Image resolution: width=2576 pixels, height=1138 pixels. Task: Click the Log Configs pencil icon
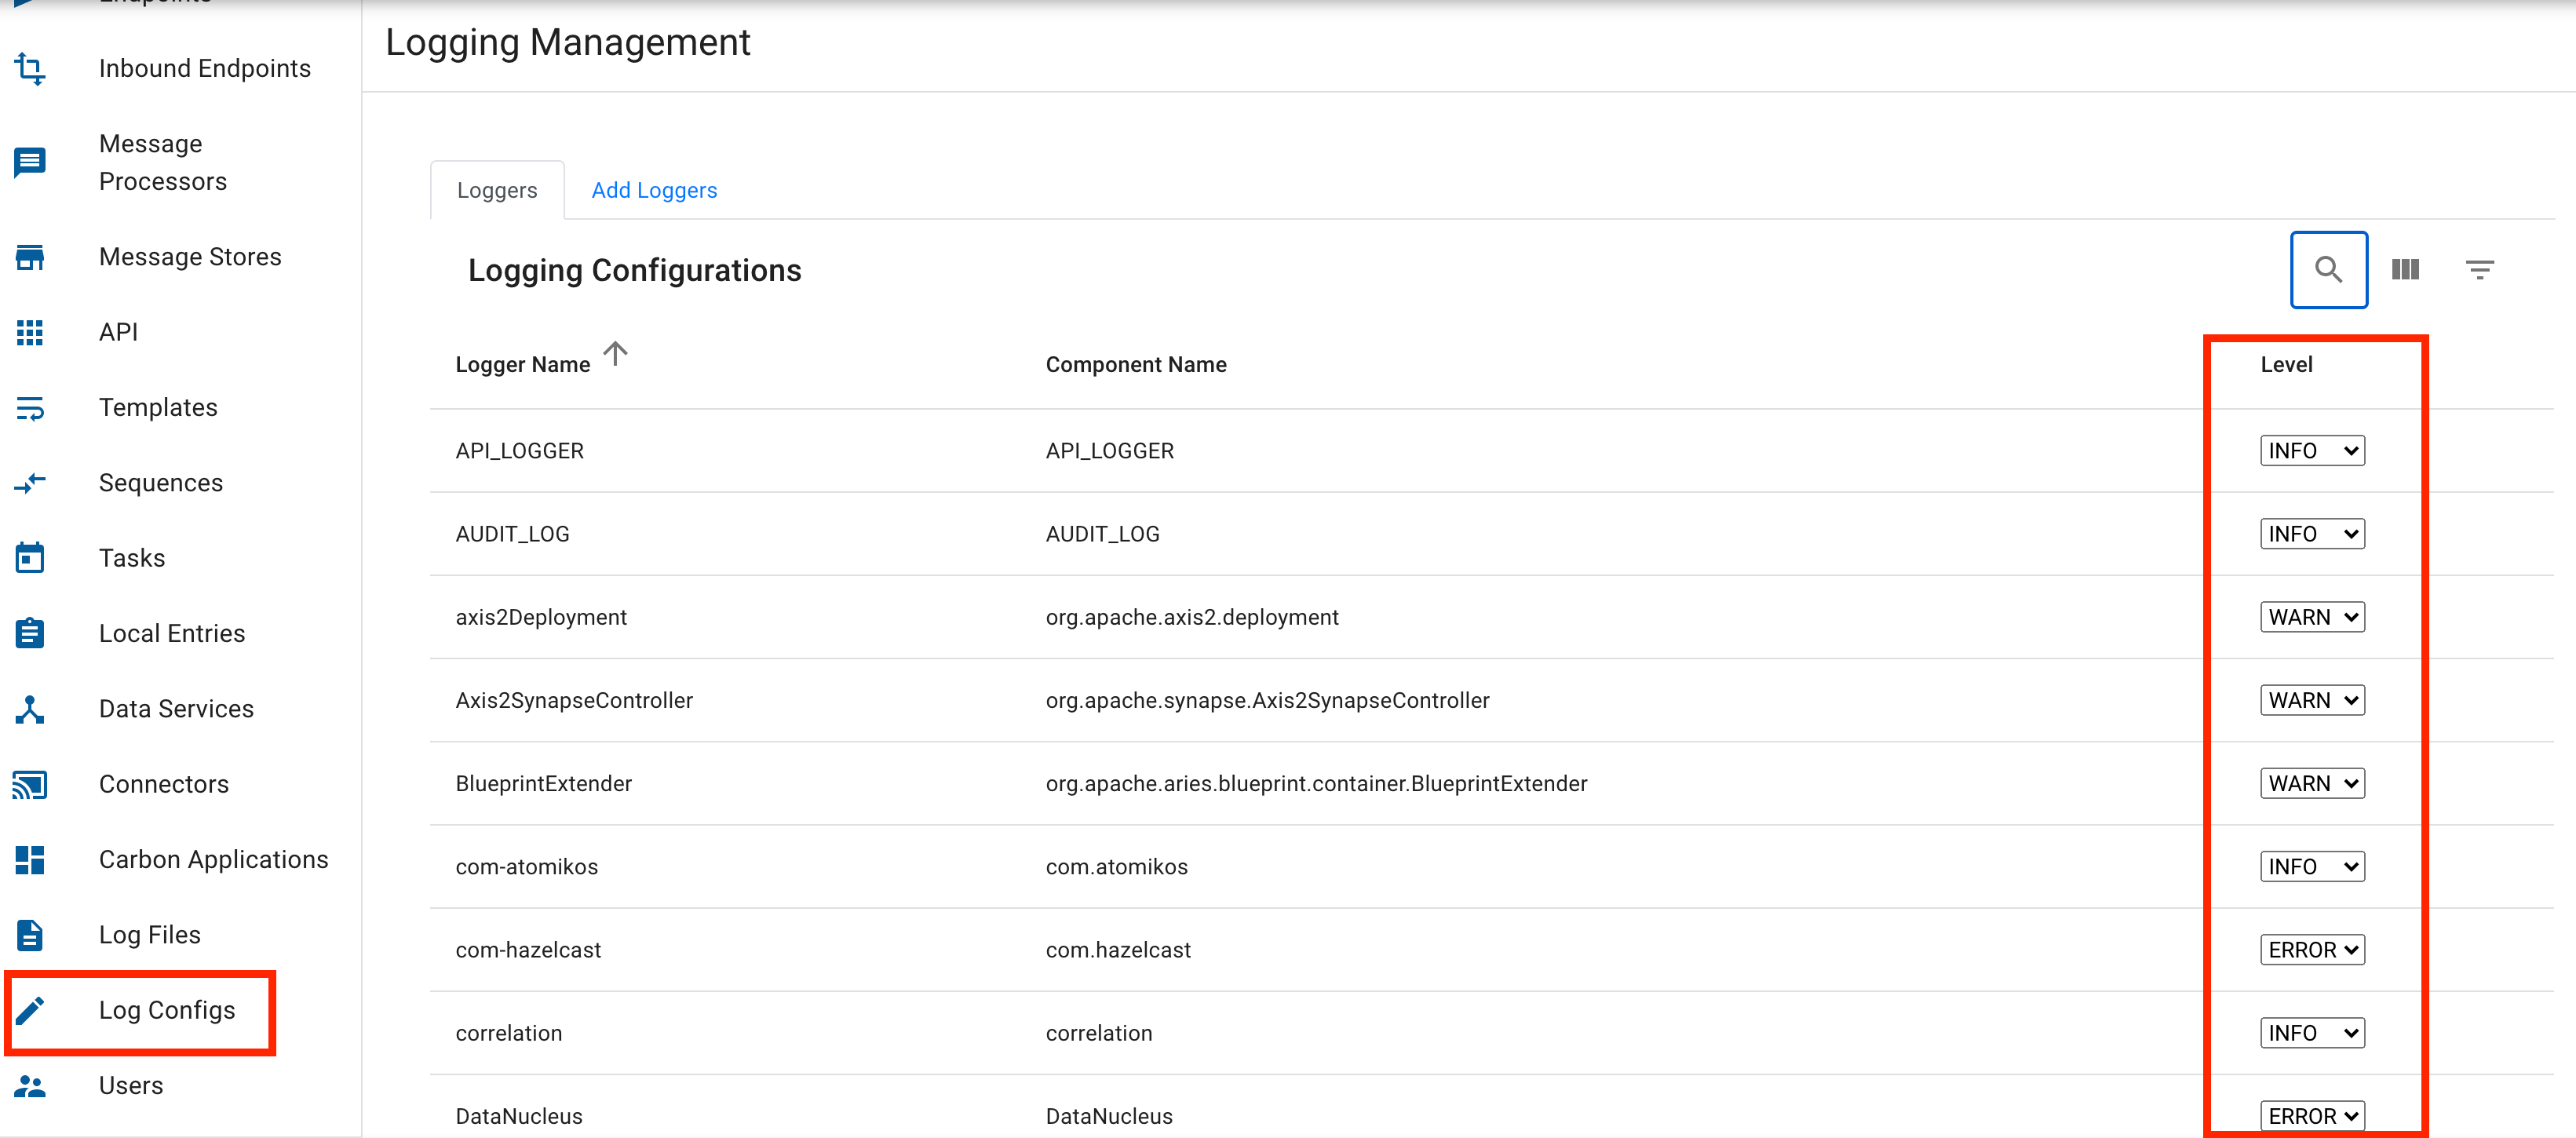(30, 1010)
